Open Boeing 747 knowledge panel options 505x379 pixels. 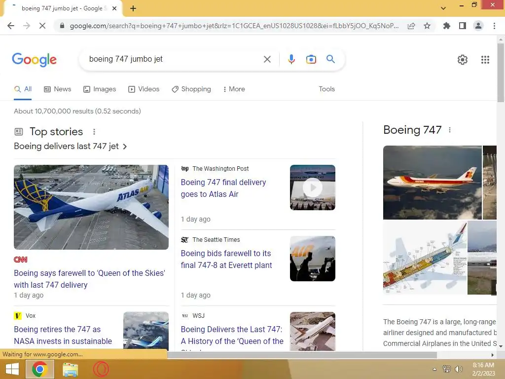click(x=450, y=130)
